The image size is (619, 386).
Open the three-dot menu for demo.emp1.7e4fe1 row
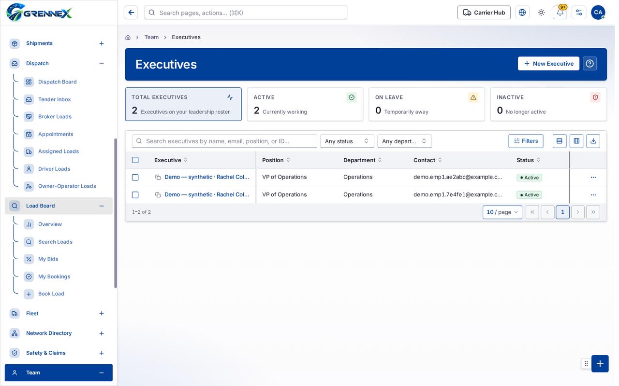[x=593, y=195]
